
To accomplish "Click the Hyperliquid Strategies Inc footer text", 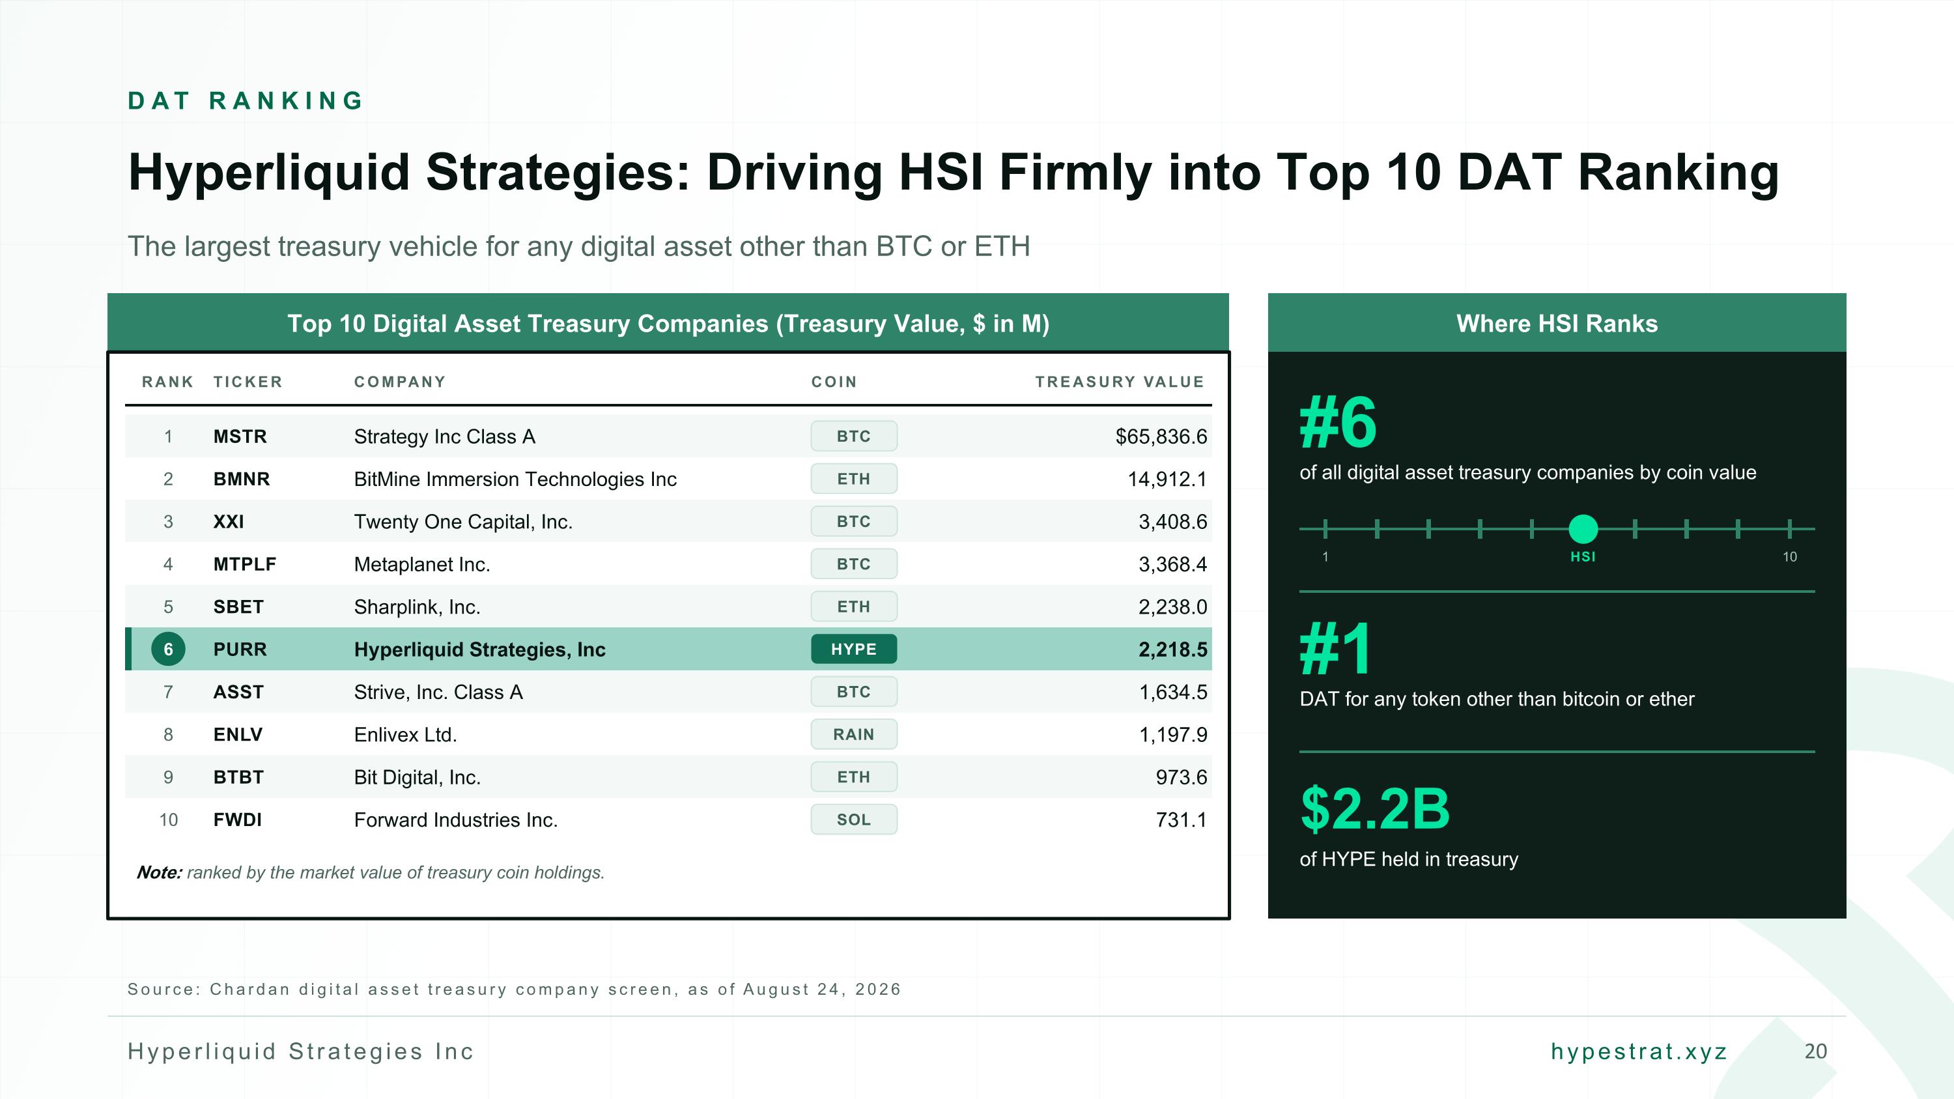I will click(x=300, y=1051).
